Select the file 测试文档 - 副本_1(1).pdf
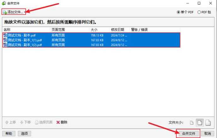This screenshot has height=138, width=217. [x=24, y=40]
